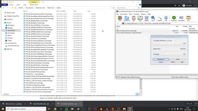This screenshot has height=111, width=198.
Task: Select Downloads in navigation pane
Action: [x=11, y=33]
